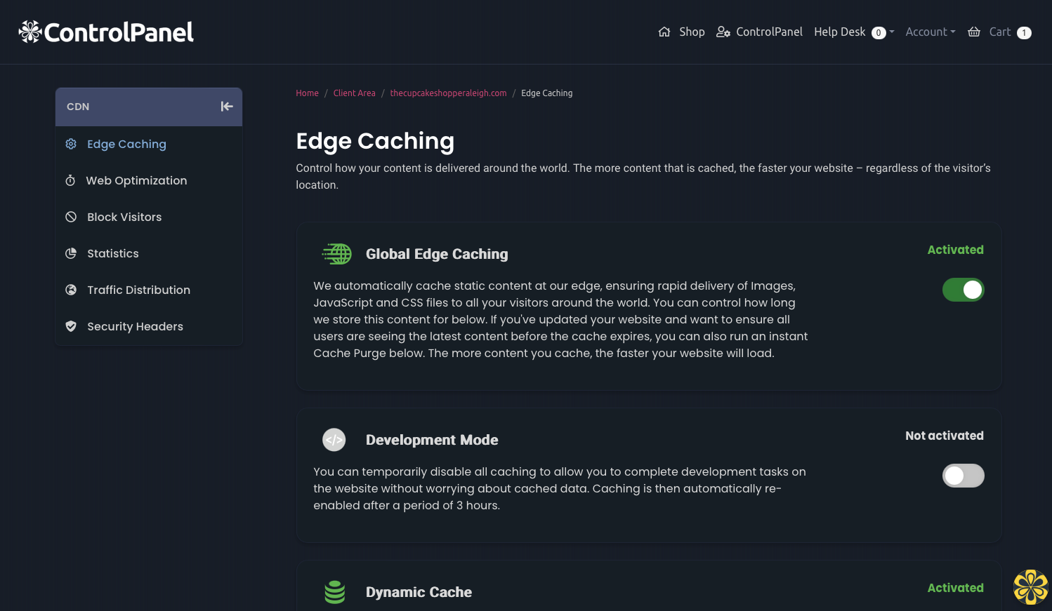Click the Traffic Distribution globe icon
The image size is (1052, 611).
point(70,290)
